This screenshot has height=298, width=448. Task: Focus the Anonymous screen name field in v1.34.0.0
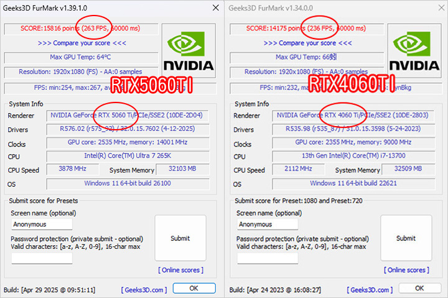pos(268,224)
